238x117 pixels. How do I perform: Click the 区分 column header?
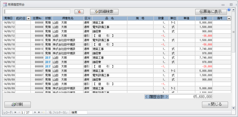88,18
